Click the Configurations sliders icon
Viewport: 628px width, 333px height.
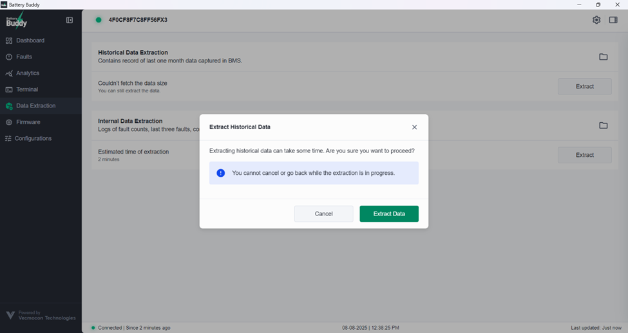tap(8, 139)
